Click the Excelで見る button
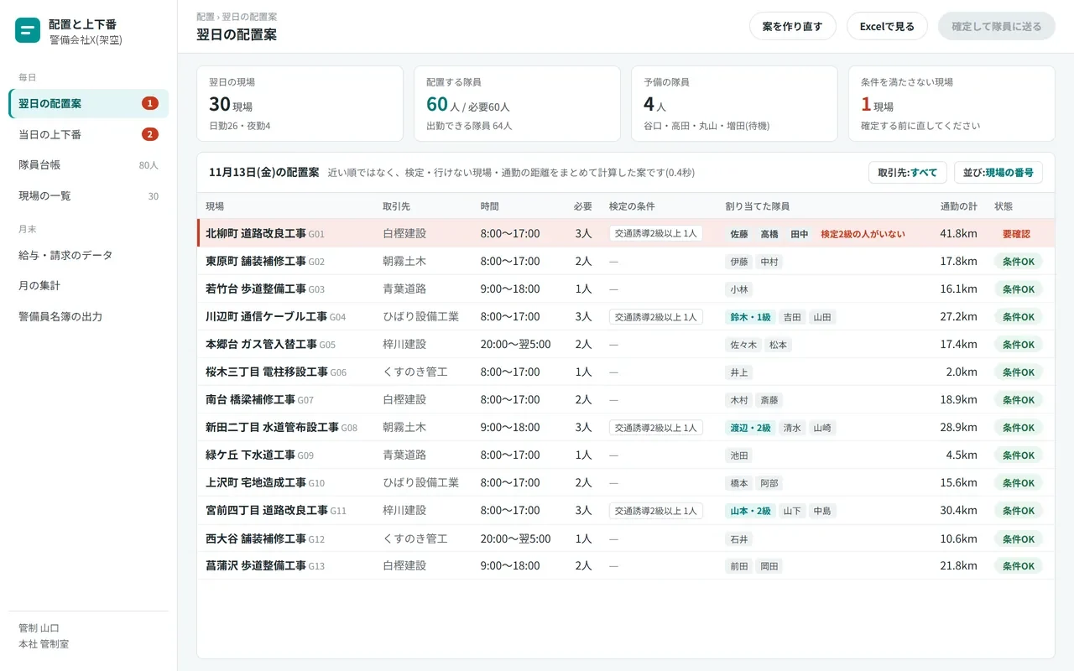1074x671 pixels. 887,26
